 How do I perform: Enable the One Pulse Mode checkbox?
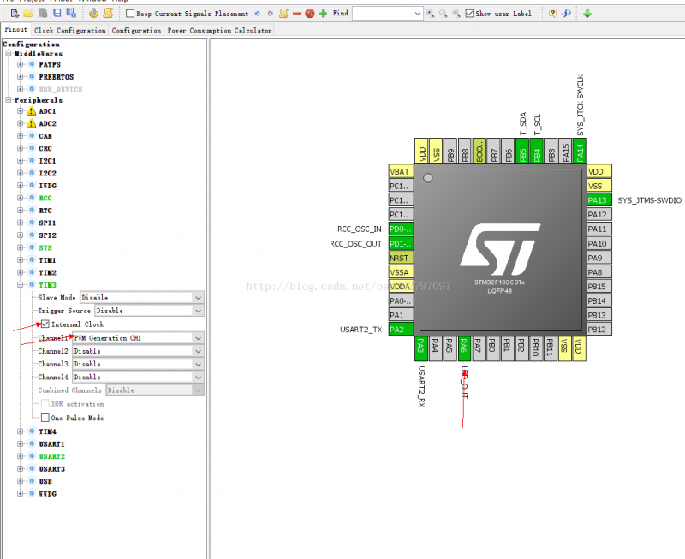click(45, 418)
